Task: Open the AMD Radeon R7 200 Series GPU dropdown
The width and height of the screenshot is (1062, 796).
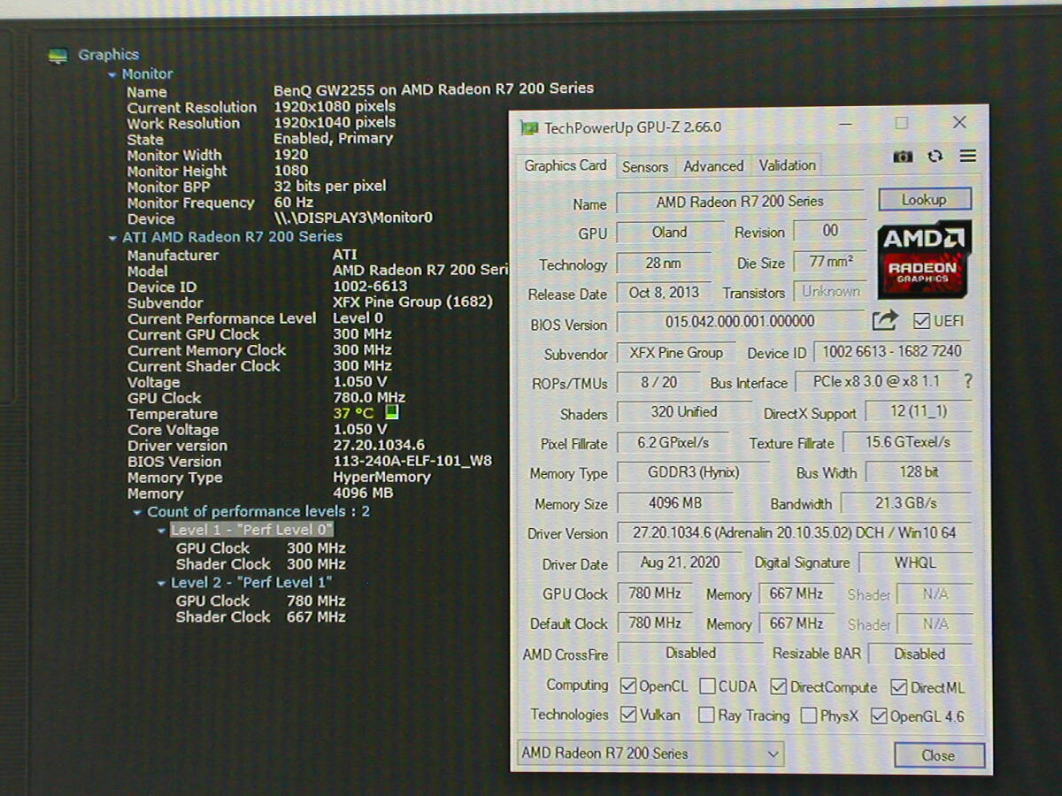Action: point(650,754)
